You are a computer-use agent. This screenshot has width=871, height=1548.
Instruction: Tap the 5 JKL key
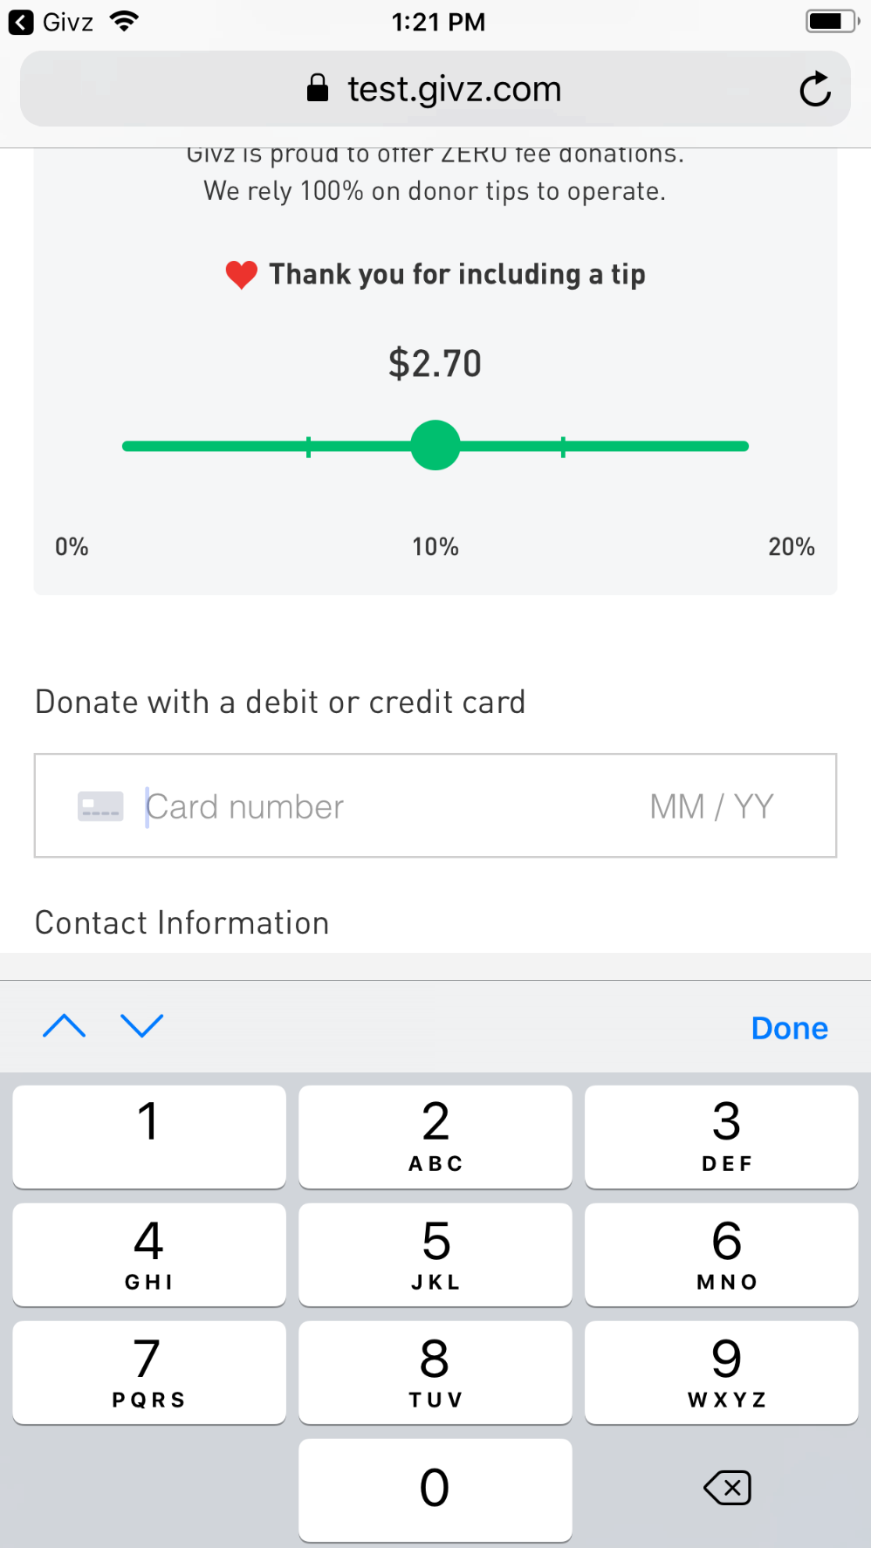coord(435,1255)
